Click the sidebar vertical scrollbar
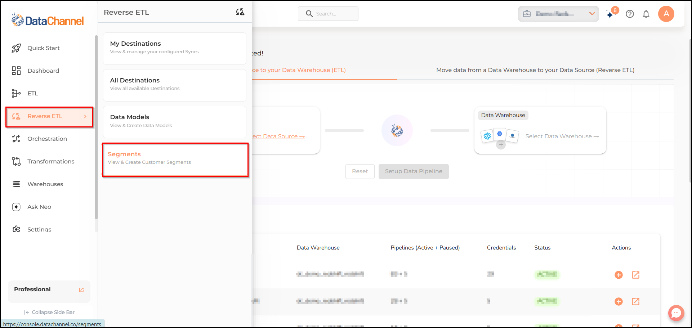The image size is (692, 328). click(x=96, y=127)
